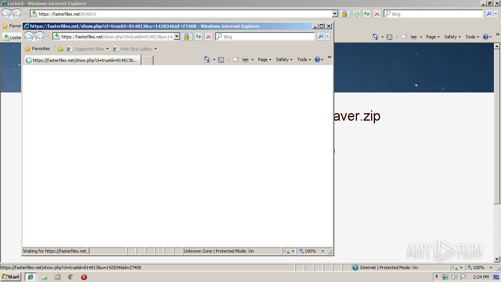Click search magnifier in background window
The width and height of the screenshot is (501, 282).
pyautogui.click(x=489, y=14)
